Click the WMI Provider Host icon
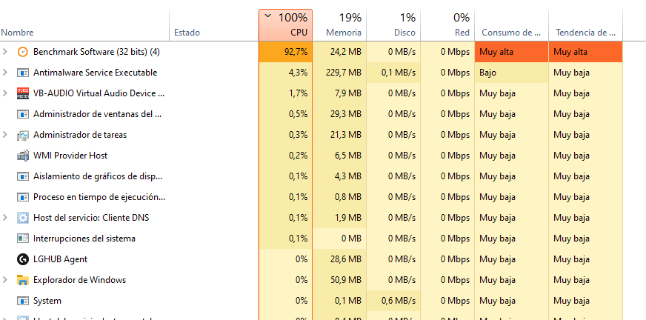The image size is (646, 320). pyautogui.click(x=23, y=156)
